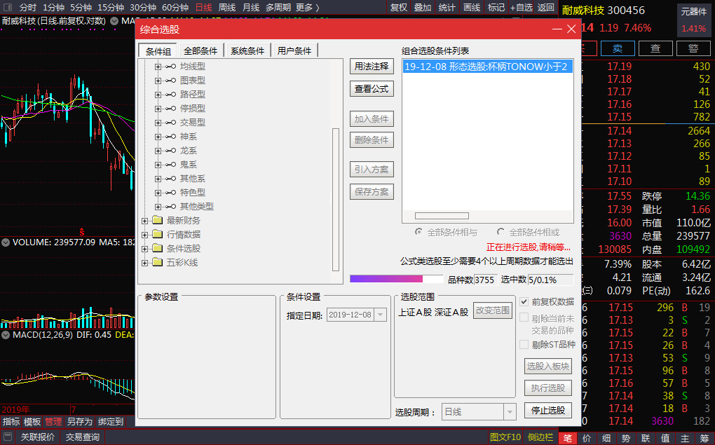Click the round arrow icon before MA label
The image size is (715, 445).
tap(114, 21)
